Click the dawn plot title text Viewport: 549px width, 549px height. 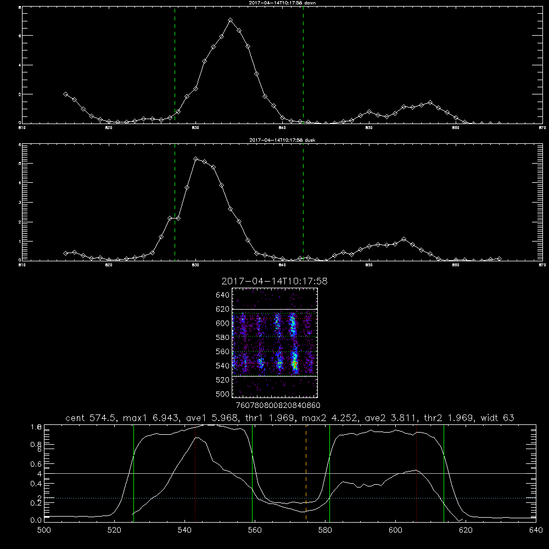pyautogui.click(x=282, y=3)
